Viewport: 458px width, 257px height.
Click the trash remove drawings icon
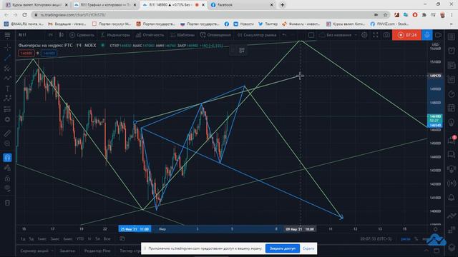pyautogui.click(x=7, y=203)
